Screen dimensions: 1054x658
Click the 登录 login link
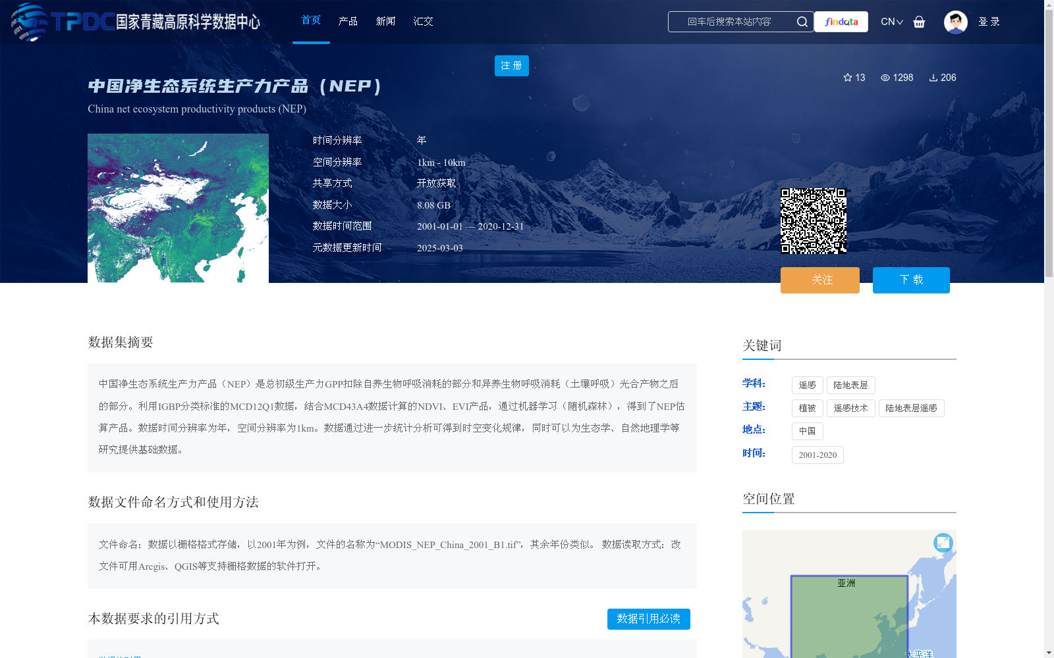(x=989, y=22)
